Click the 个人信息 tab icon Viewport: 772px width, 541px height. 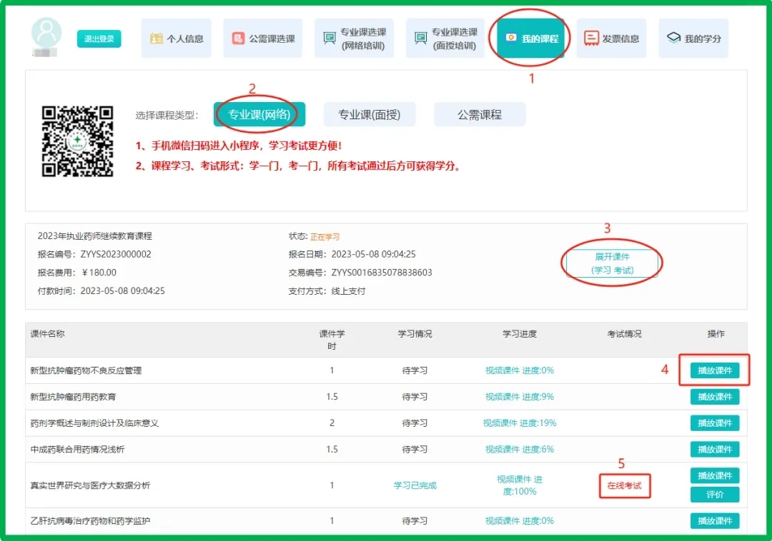[157, 39]
